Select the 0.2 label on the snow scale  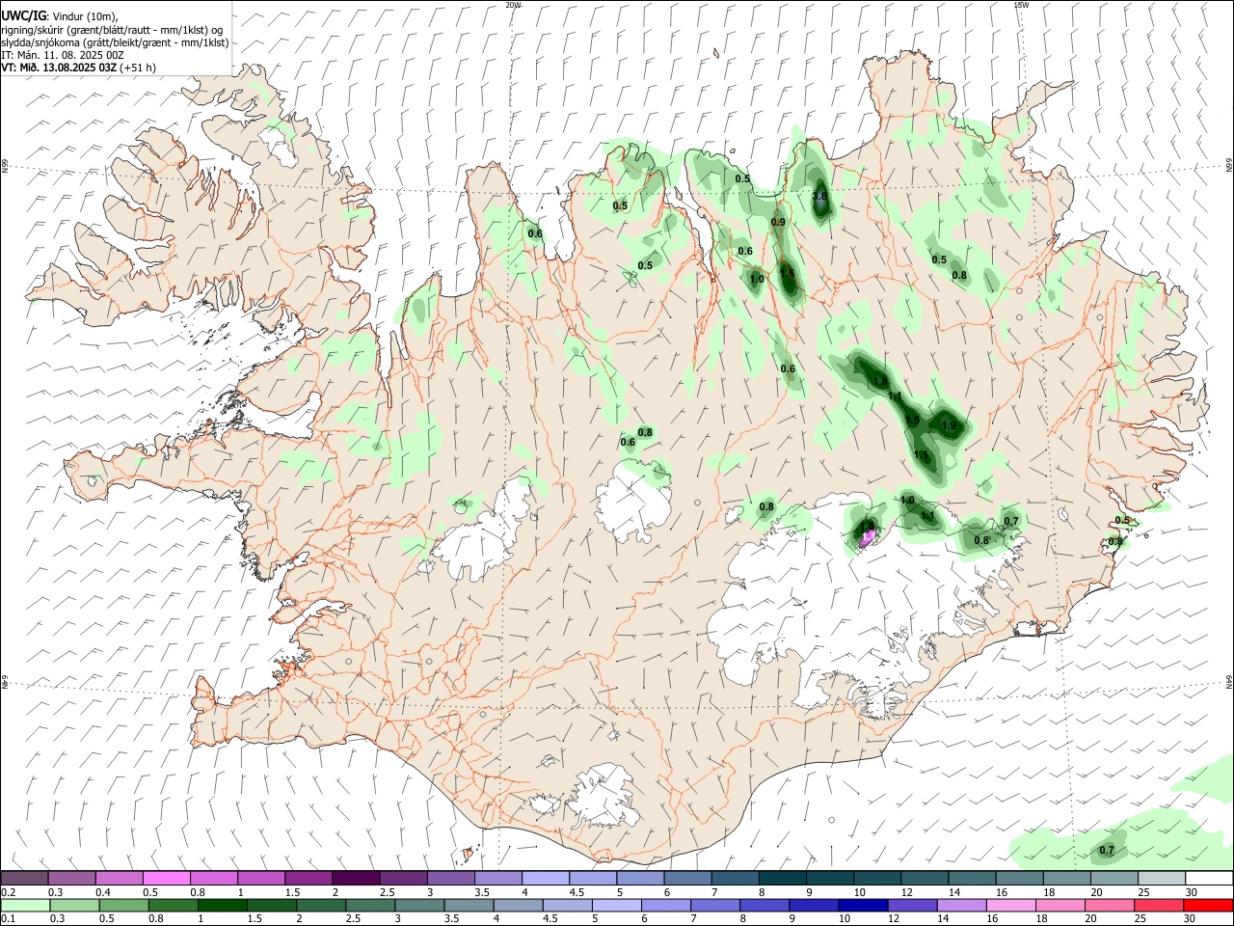click(9, 892)
